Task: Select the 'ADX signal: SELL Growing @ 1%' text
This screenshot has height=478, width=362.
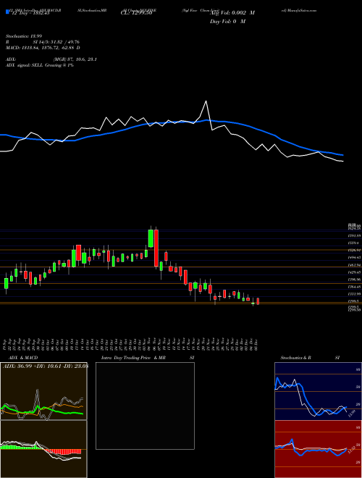Action: pyautogui.click(x=40, y=65)
